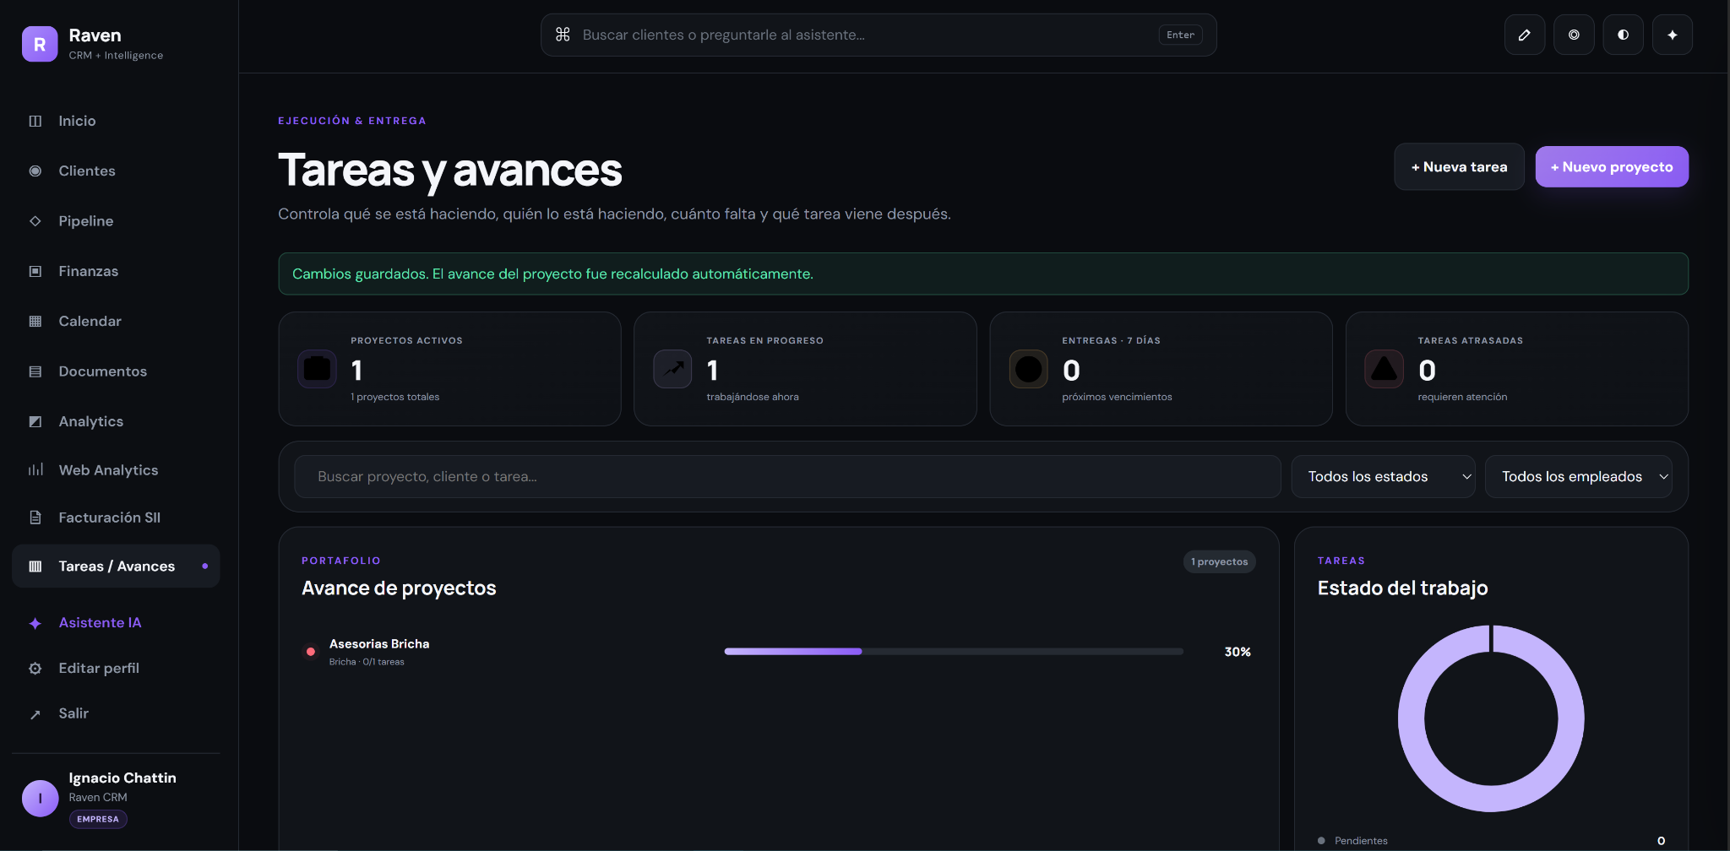Click the Pendientes legend dot

tap(1321, 841)
